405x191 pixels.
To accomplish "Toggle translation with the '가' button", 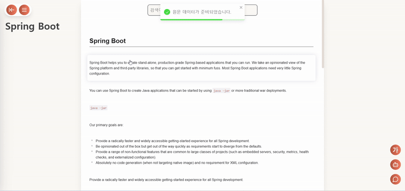I will 395,150.
